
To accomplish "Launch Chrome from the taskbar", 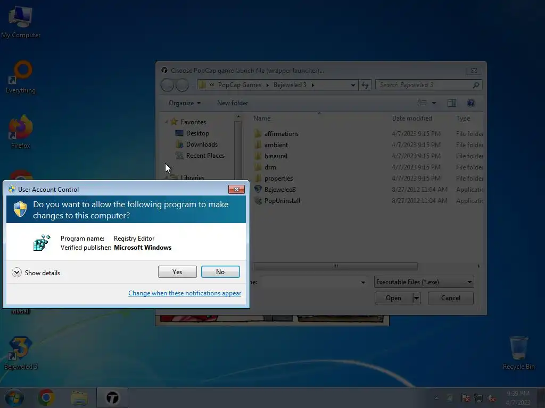I will 46,397.
